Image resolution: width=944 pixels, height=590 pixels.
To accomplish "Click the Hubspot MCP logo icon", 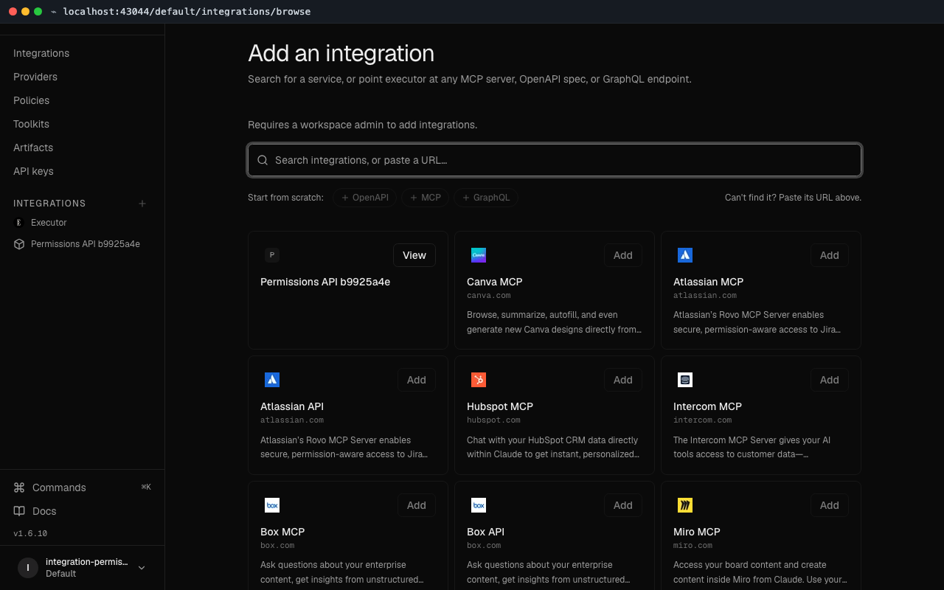I will click(x=479, y=380).
